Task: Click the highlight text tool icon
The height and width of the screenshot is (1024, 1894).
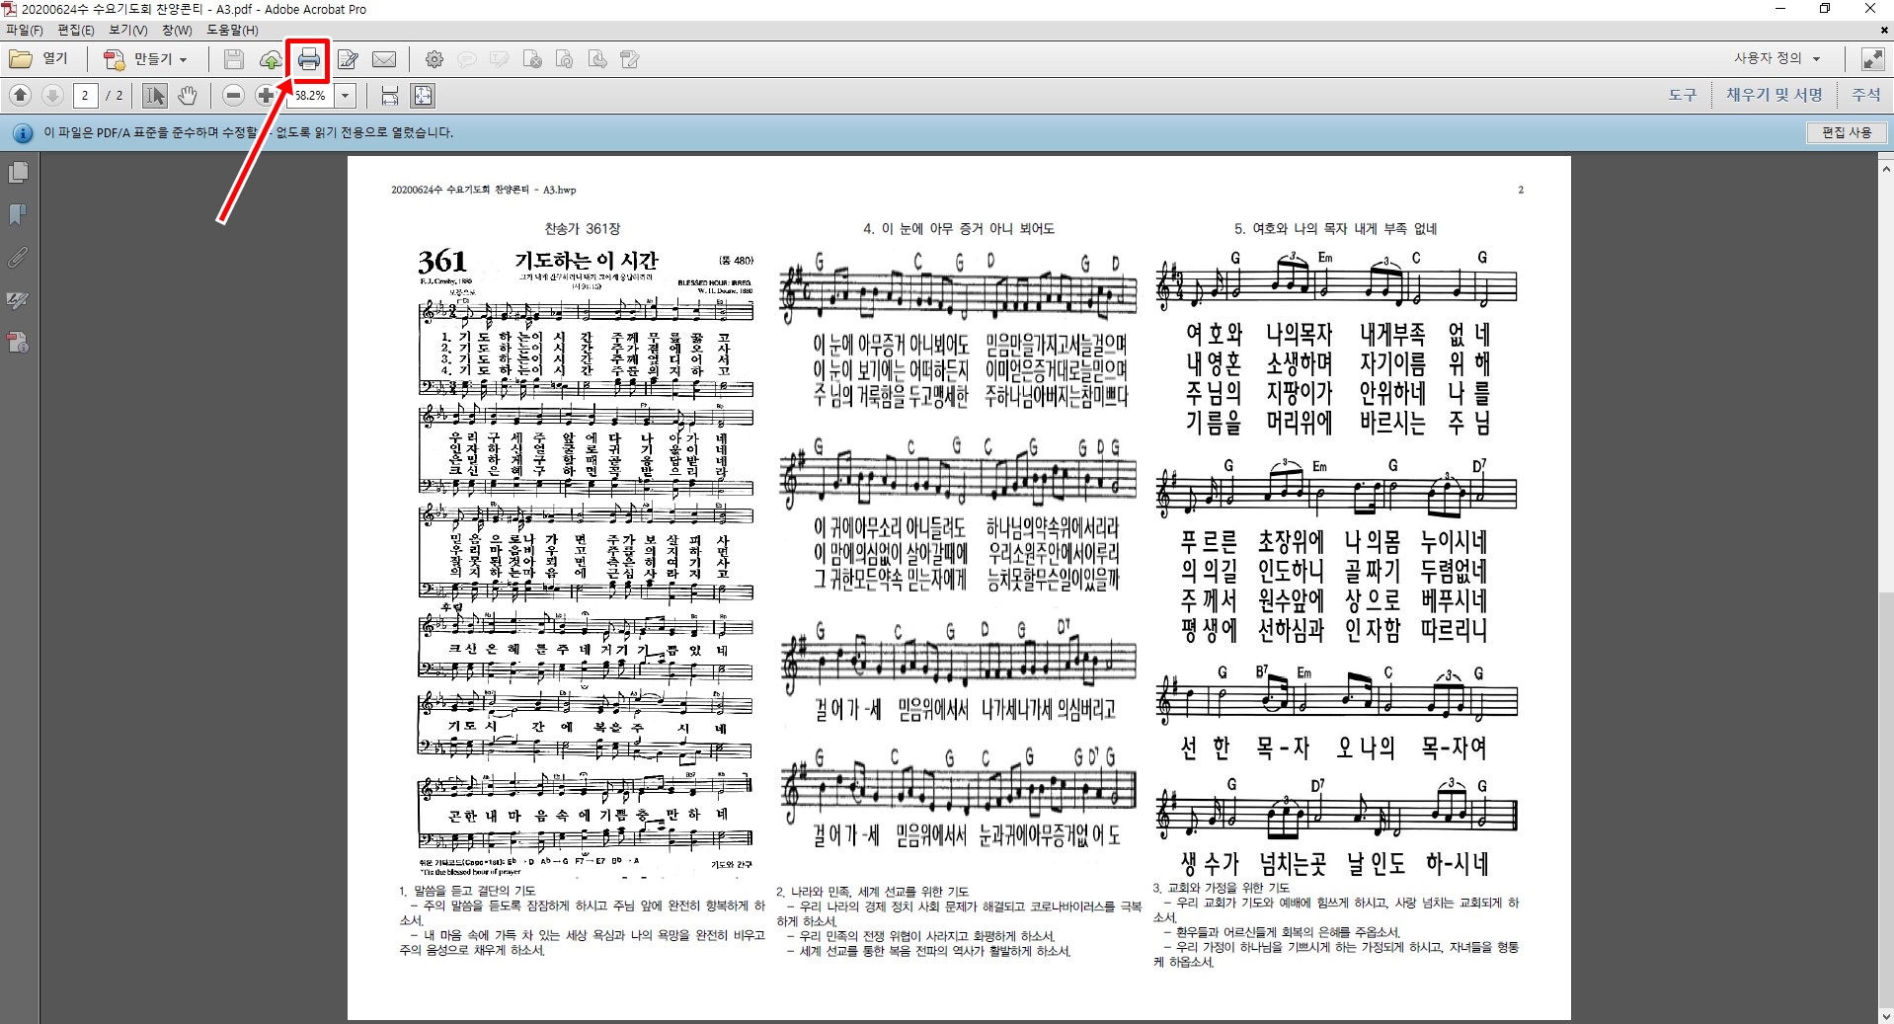Action: (499, 59)
